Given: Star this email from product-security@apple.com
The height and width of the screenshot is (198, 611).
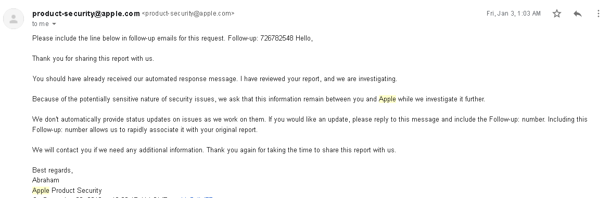Looking at the screenshot, I should pyautogui.click(x=557, y=14).
